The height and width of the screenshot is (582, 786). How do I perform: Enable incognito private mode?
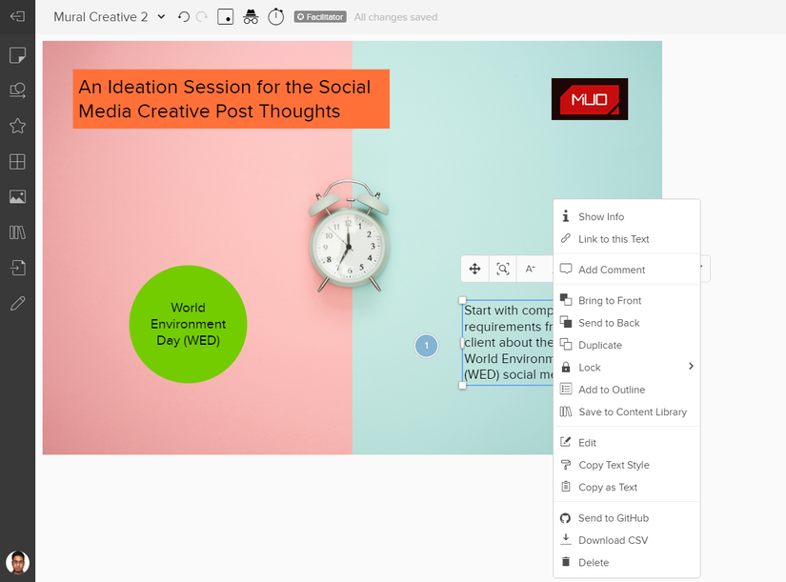(x=250, y=16)
